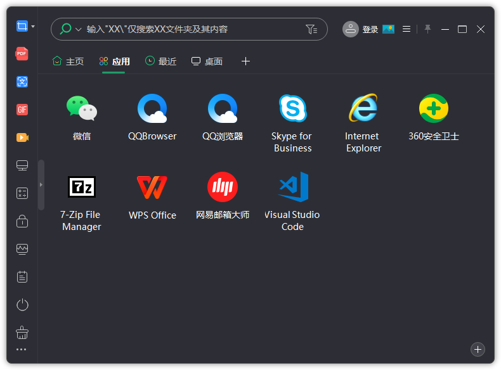Launch 微信 WeChat app
The image size is (501, 370).
point(82,117)
